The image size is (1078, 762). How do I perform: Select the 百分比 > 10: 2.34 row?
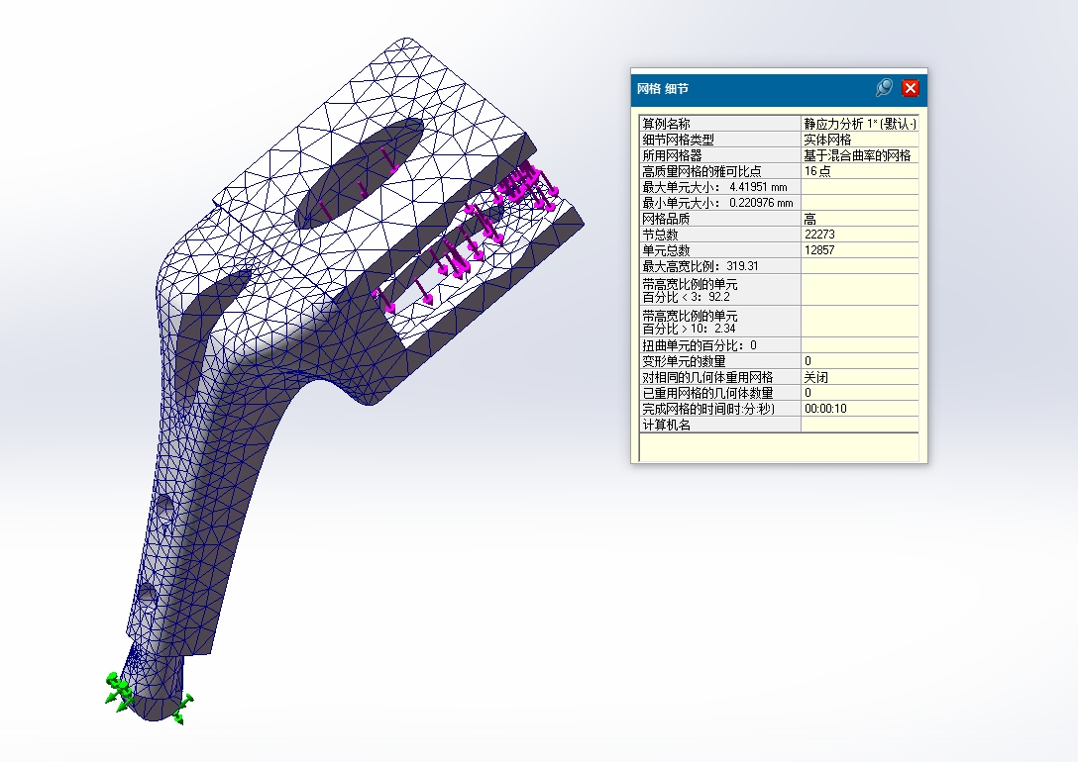click(x=719, y=322)
